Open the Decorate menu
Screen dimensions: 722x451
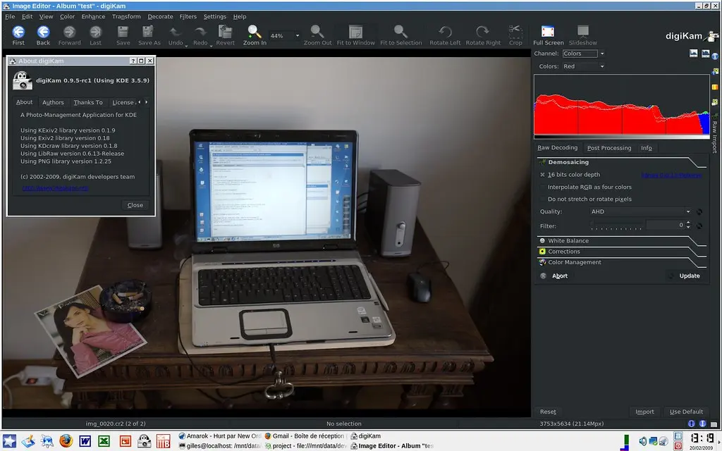point(160,16)
